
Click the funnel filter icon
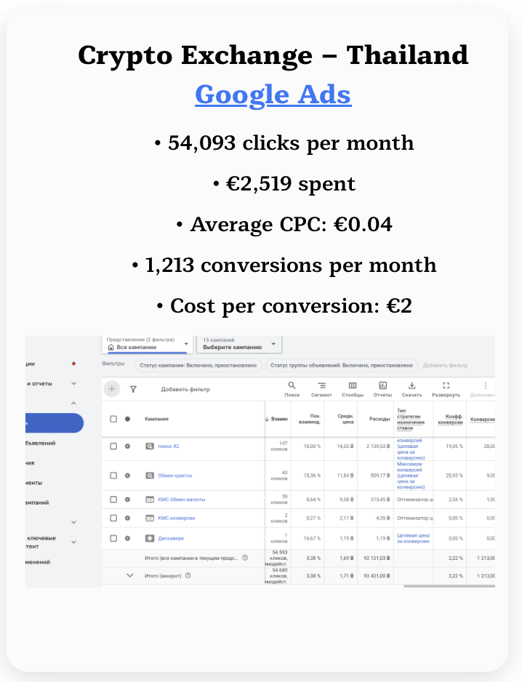(x=133, y=389)
